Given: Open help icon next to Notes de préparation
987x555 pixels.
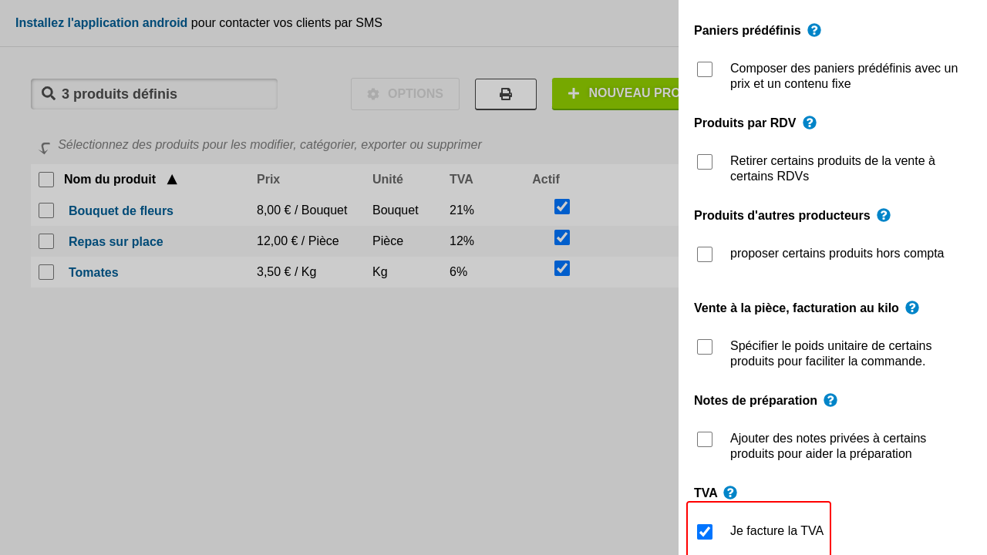Looking at the screenshot, I should 830,400.
